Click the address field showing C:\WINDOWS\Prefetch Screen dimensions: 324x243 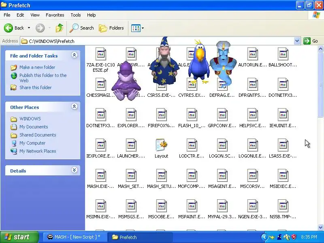click(x=157, y=41)
